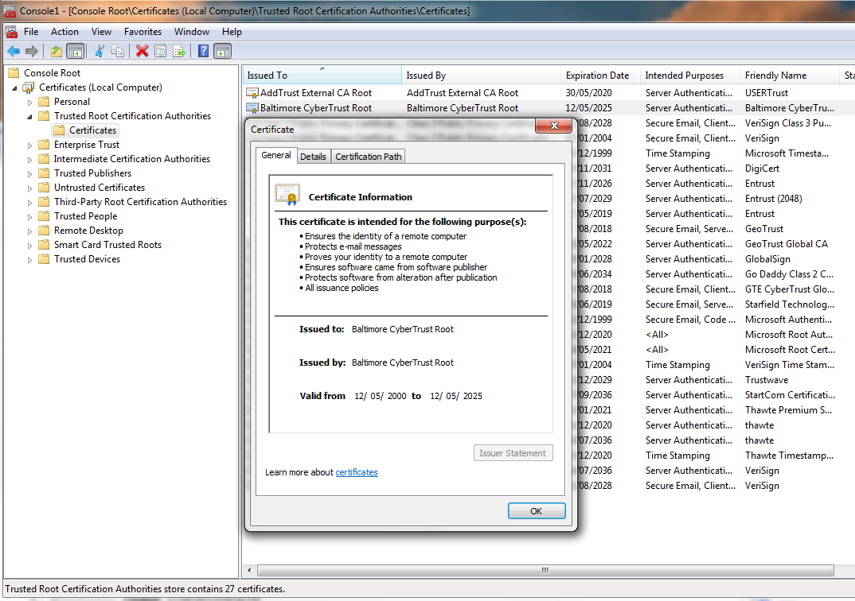Click the Personal folder icon
The width and height of the screenshot is (855, 601).
pos(44,102)
